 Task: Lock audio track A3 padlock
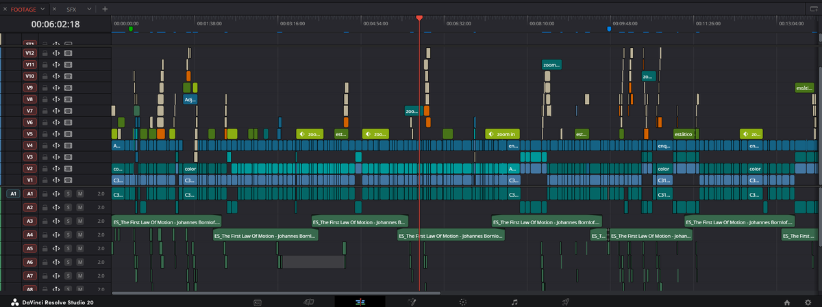pyautogui.click(x=45, y=221)
